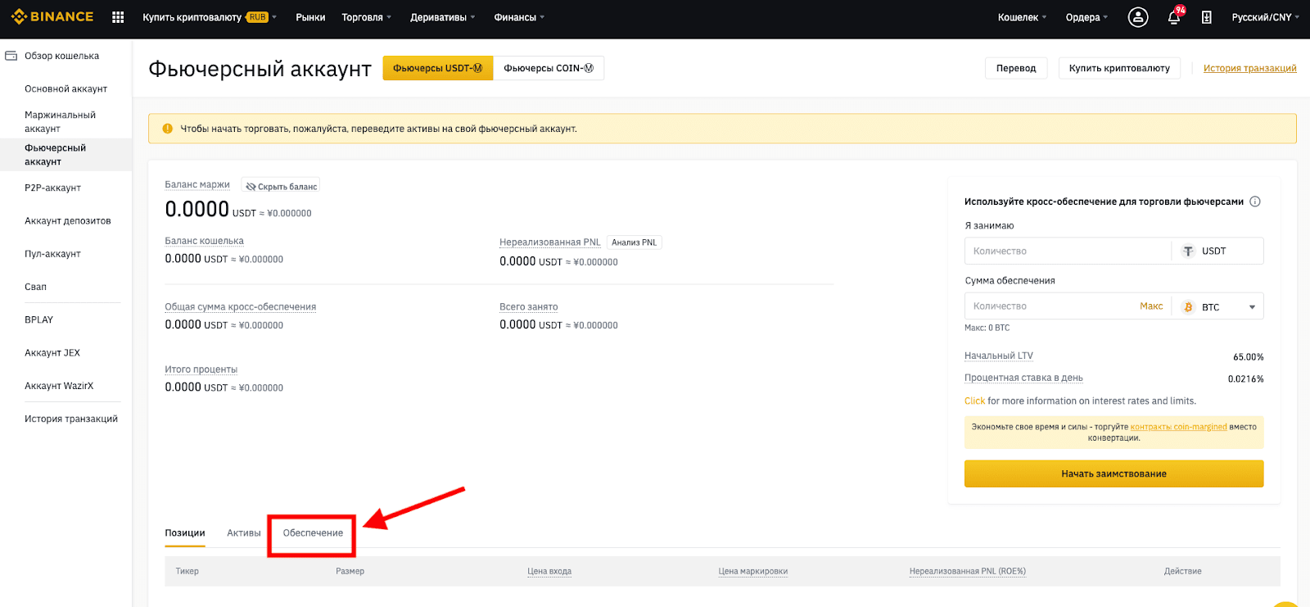Click the BTC coin icon
1310x607 pixels.
click(1188, 307)
